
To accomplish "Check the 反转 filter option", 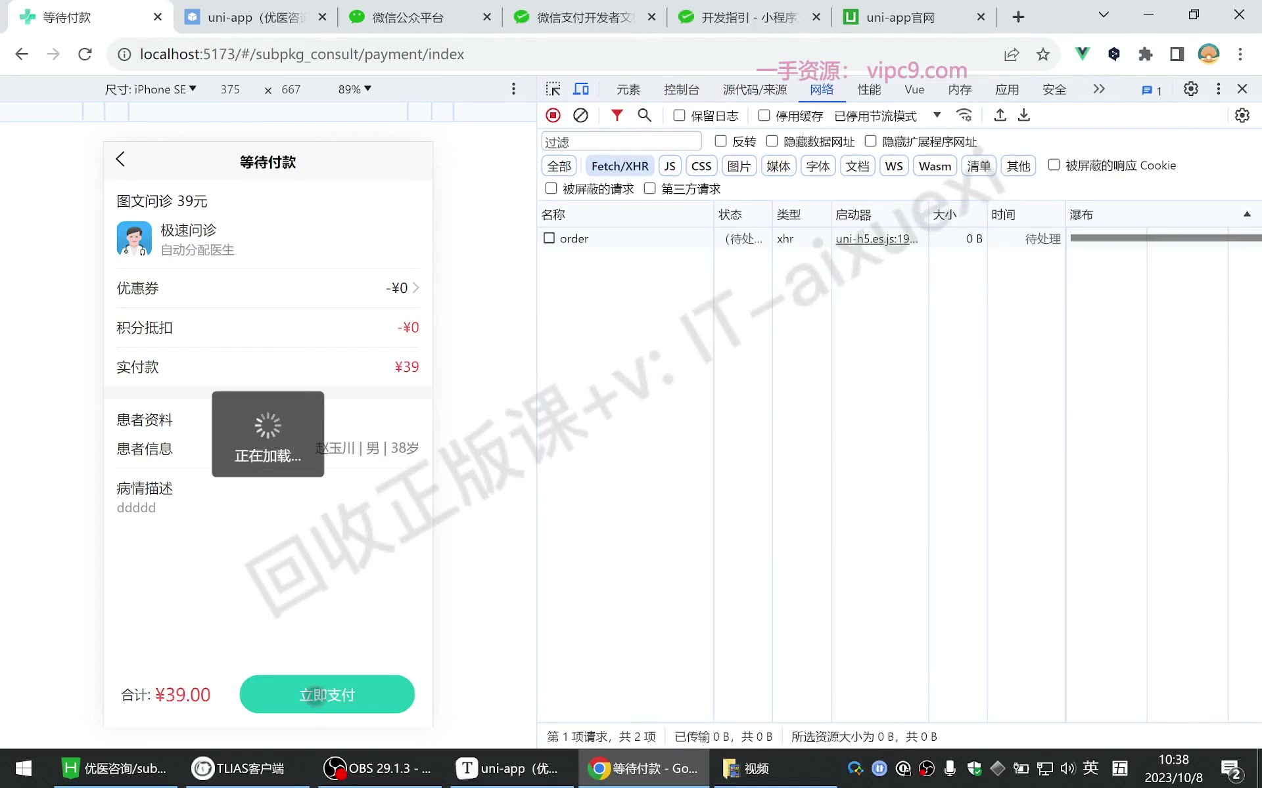I will [x=720, y=141].
